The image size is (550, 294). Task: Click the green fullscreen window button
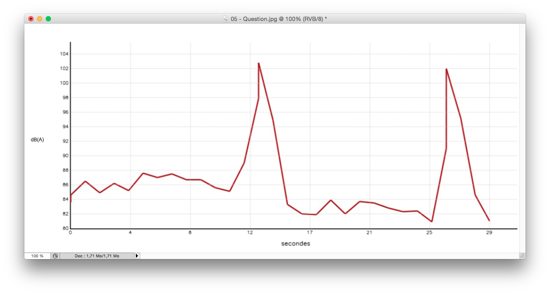click(x=48, y=19)
